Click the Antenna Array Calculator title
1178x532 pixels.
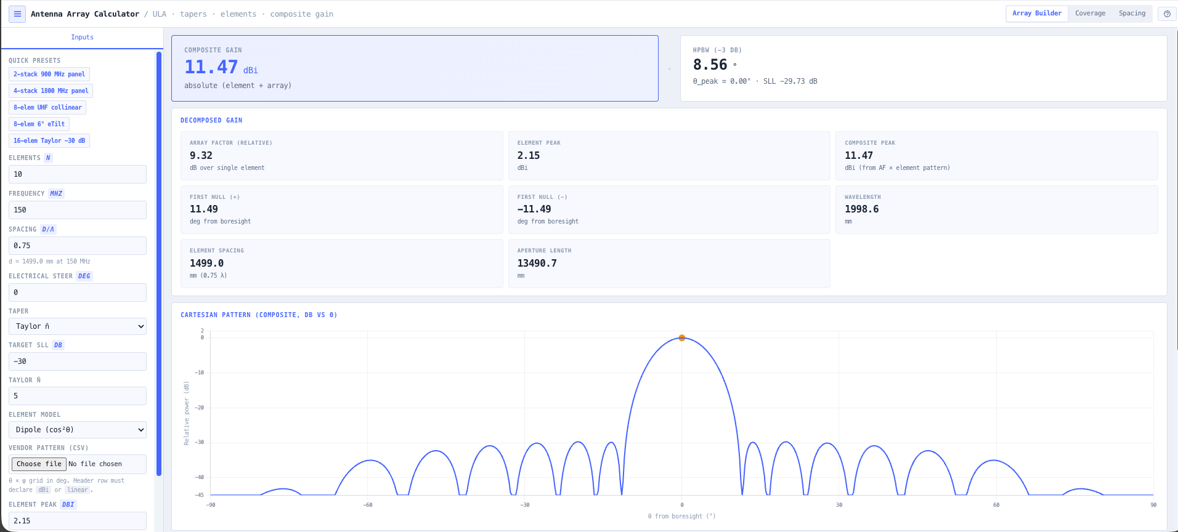[85, 14]
